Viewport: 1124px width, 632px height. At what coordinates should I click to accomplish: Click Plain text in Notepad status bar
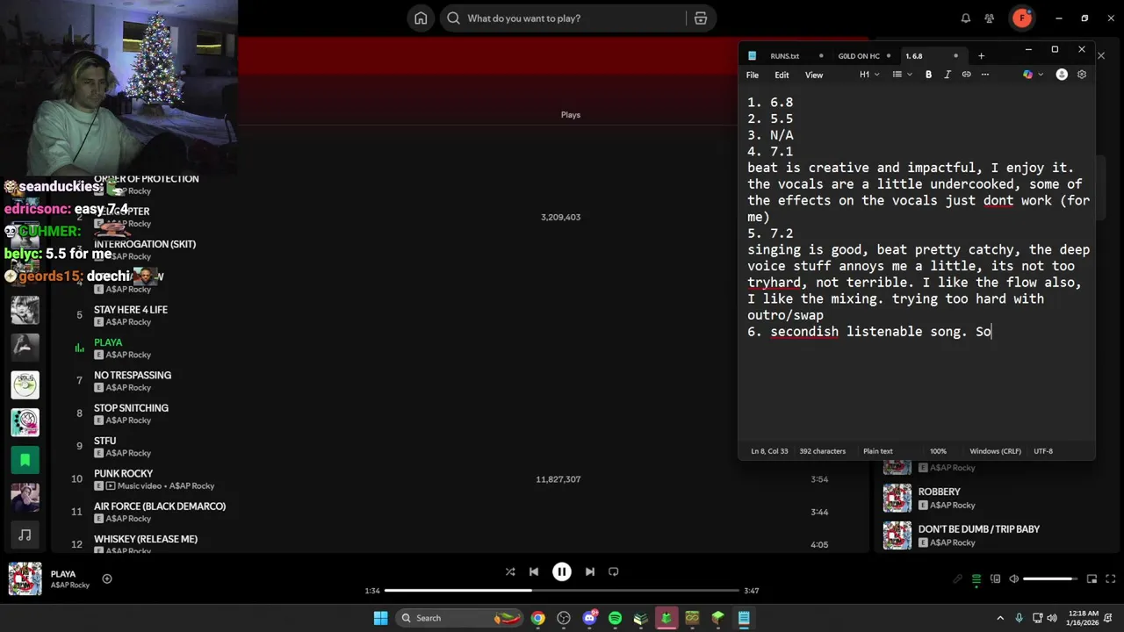(877, 451)
